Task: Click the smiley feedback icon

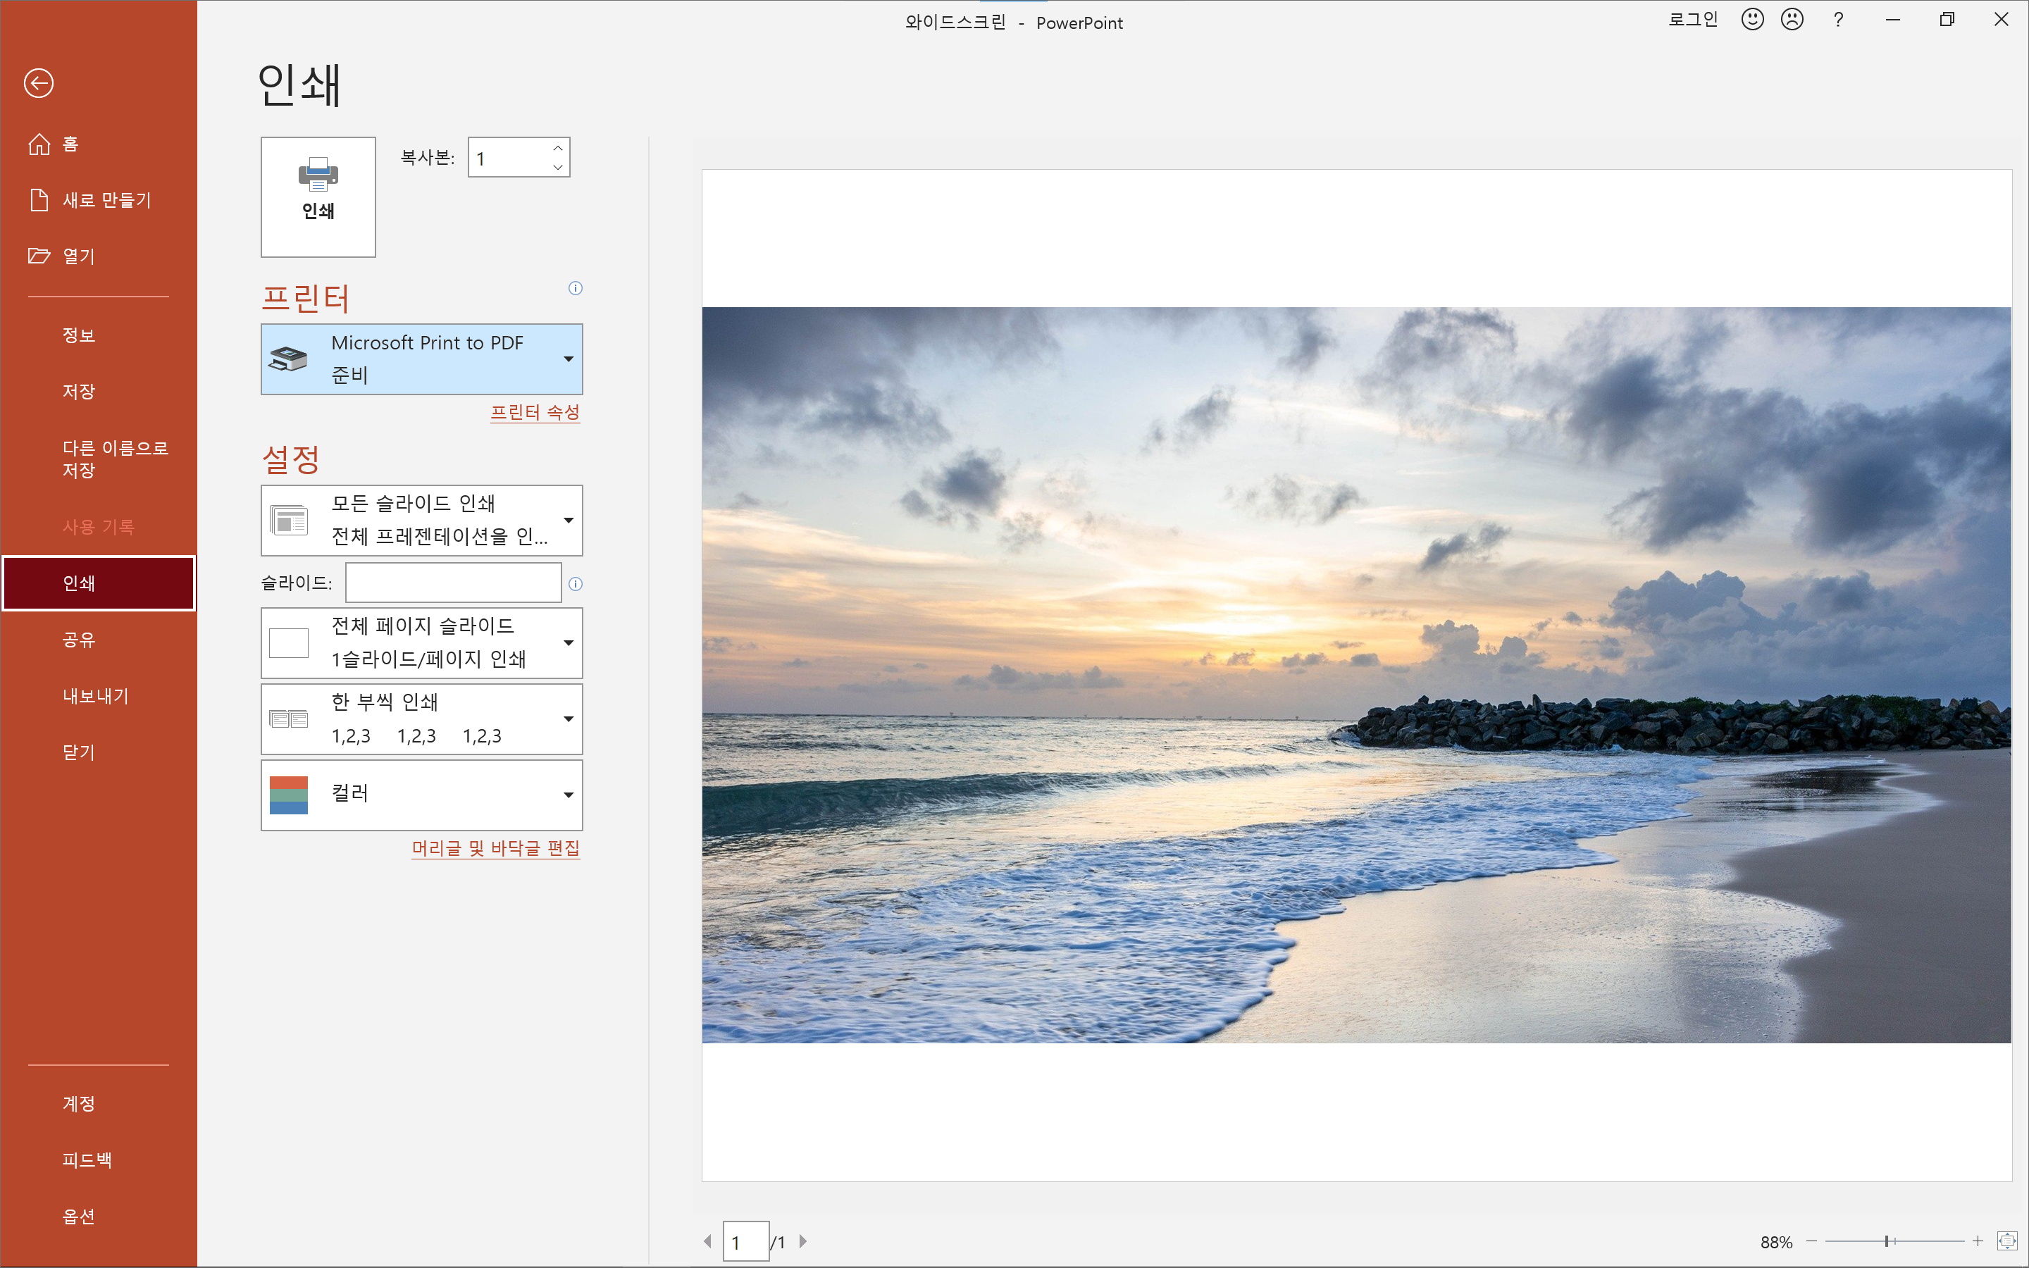Action: tap(1751, 20)
